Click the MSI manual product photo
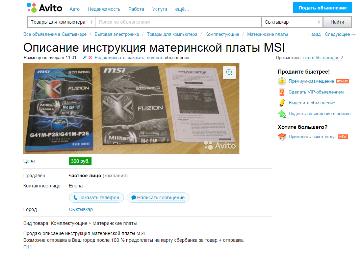Screen dimensions: 362x259 coord(131,108)
